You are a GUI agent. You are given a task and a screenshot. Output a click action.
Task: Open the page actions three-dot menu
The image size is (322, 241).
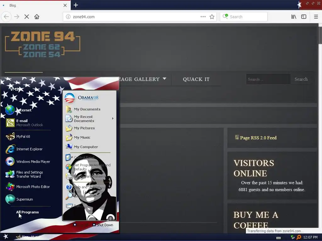click(203, 17)
